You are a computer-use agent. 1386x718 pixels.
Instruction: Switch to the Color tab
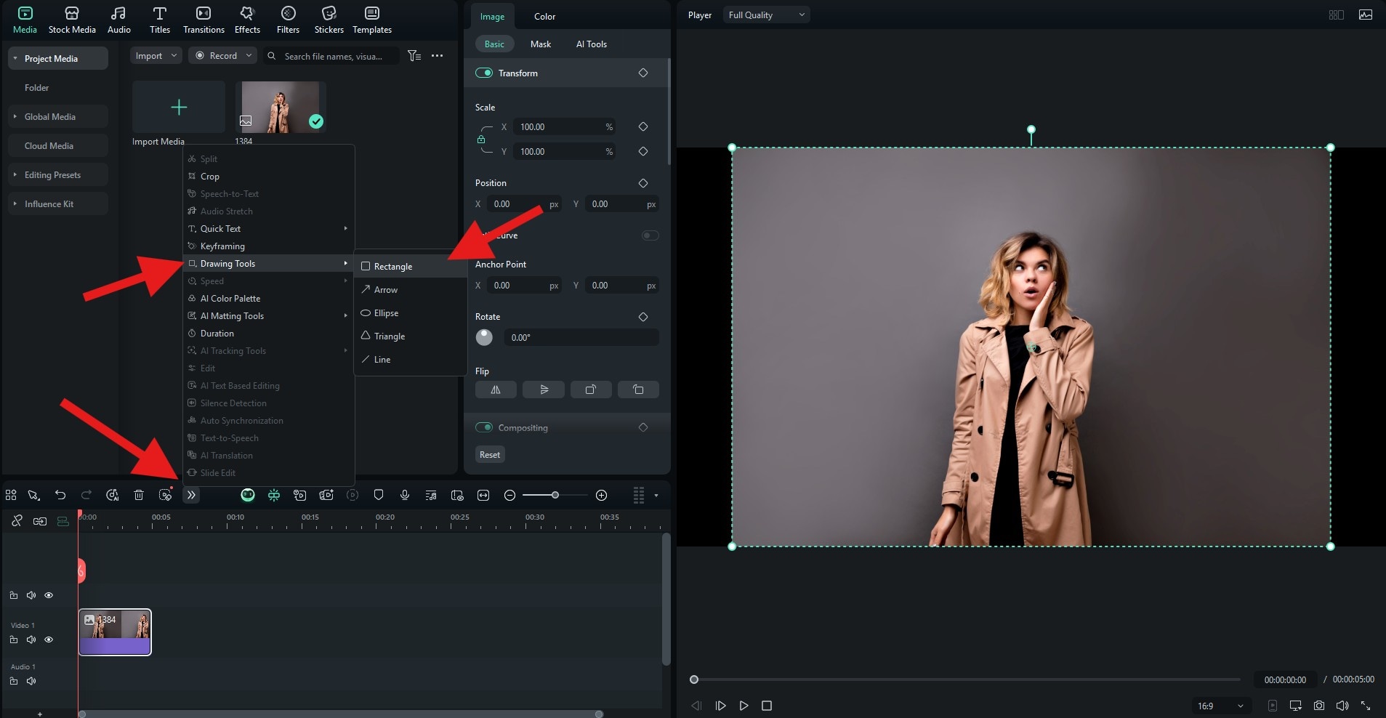coord(544,16)
